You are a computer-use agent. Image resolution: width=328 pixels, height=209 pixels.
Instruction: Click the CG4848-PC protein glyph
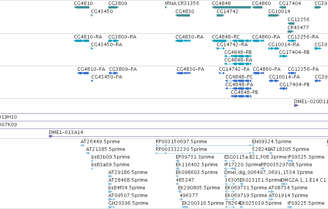click(239, 81)
